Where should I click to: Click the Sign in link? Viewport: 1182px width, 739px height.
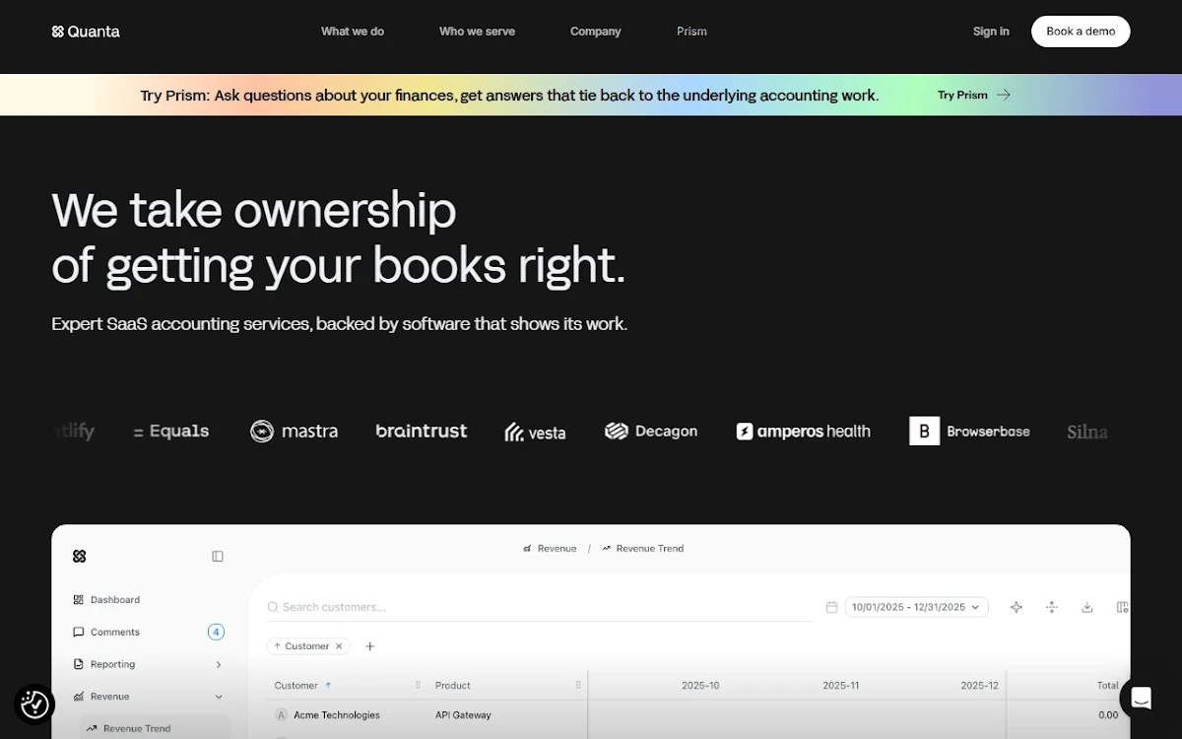pyautogui.click(x=991, y=32)
